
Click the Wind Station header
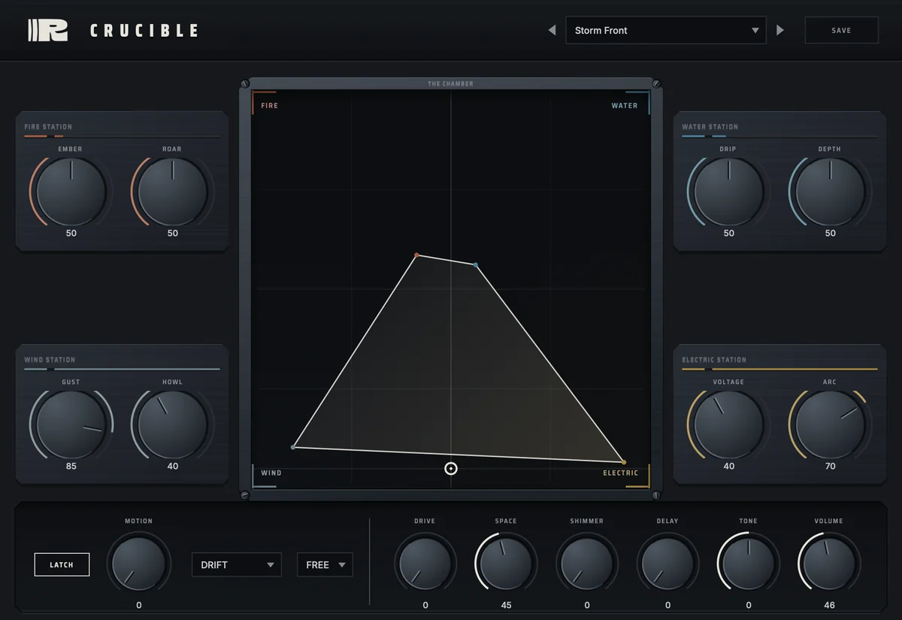pos(50,360)
